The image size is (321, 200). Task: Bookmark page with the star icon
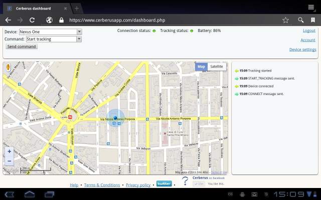pos(285,20)
